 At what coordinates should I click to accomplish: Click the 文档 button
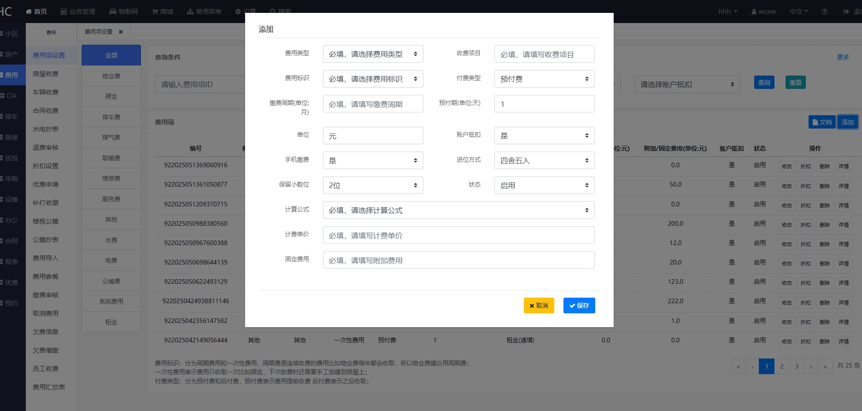click(x=822, y=122)
